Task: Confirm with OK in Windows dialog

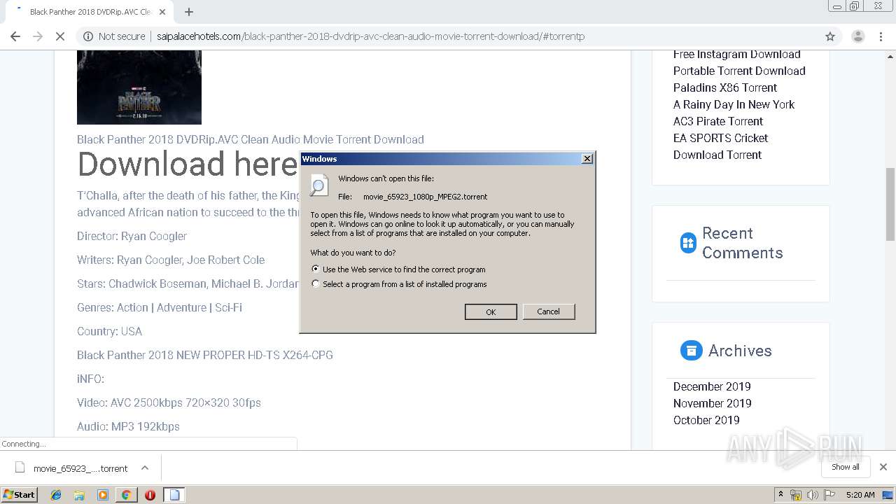Action: coord(491,312)
